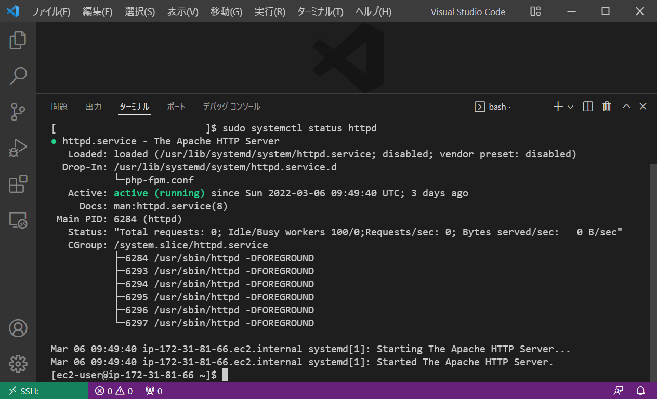This screenshot has width=657, height=399.
Task: Open the Source Control view
Action: [x=18, y=112]
